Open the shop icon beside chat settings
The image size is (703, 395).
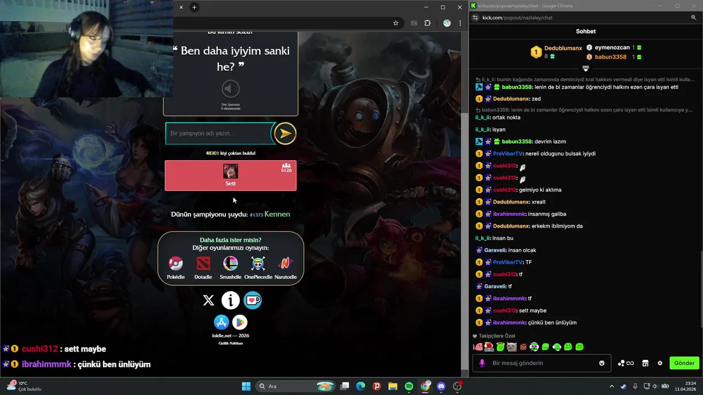[645, 363]
